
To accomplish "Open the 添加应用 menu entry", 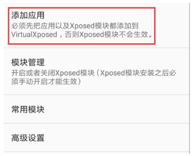I will click(97, 26).
